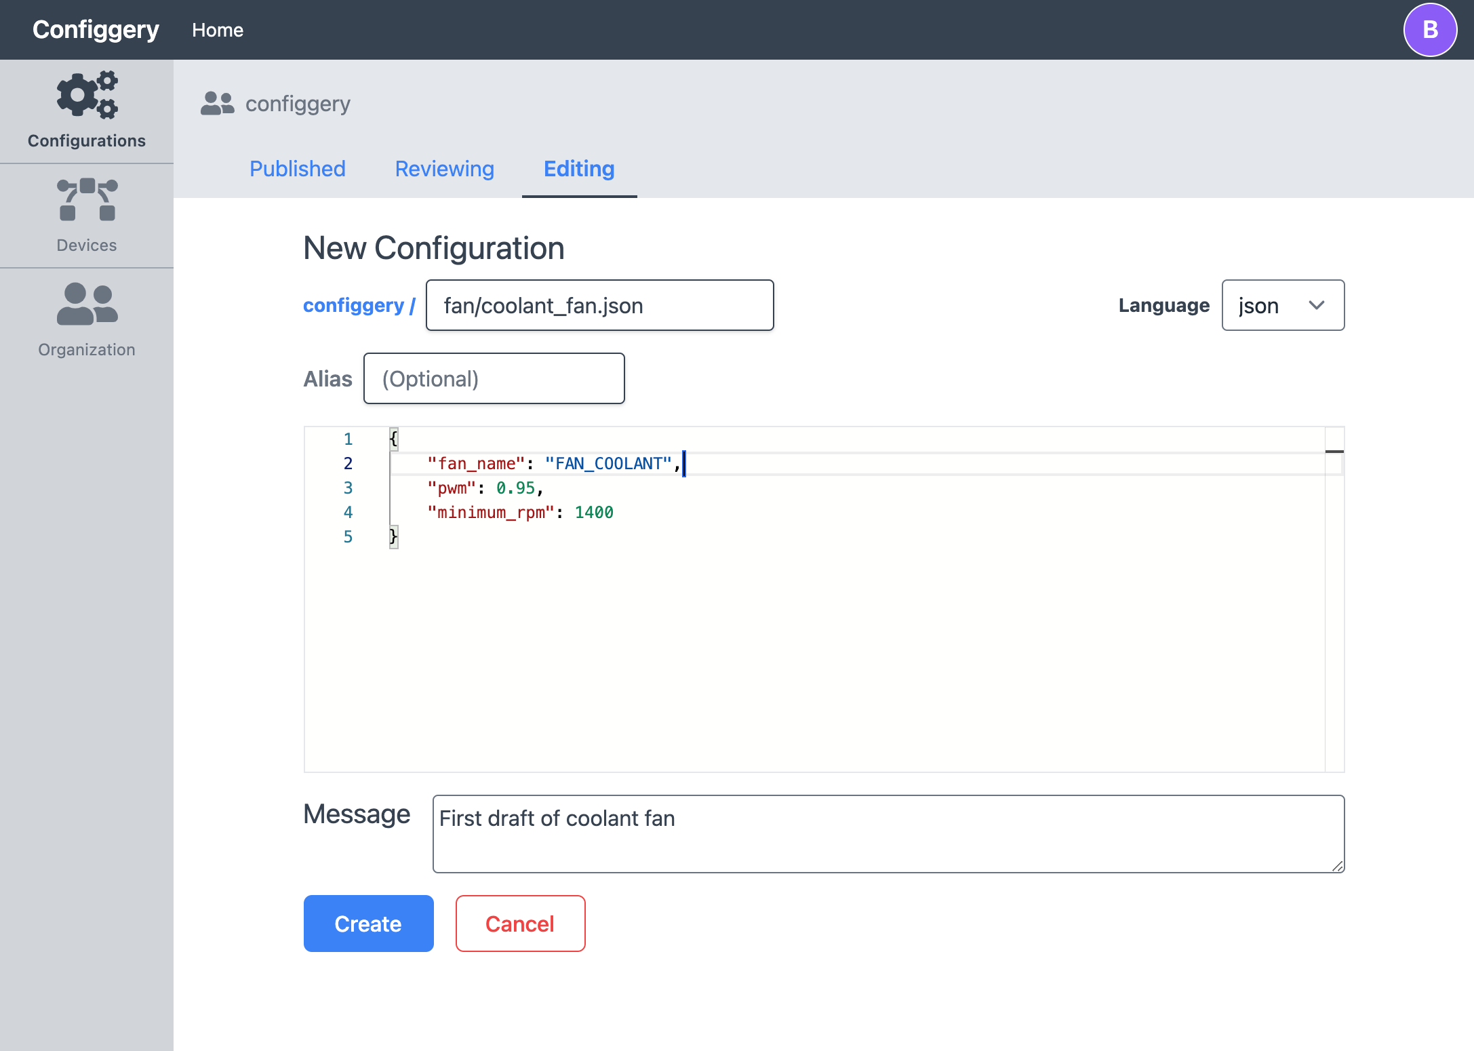Click the Configgery logo in header
This screenshot has width=1474, height=1051.
click(96, 30)
